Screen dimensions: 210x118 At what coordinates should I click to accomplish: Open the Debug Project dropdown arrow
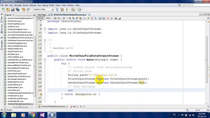click(76, 10)
